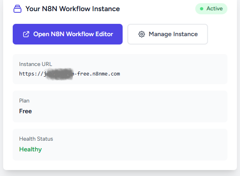Click the gear icon in Manage Instance

142,34
